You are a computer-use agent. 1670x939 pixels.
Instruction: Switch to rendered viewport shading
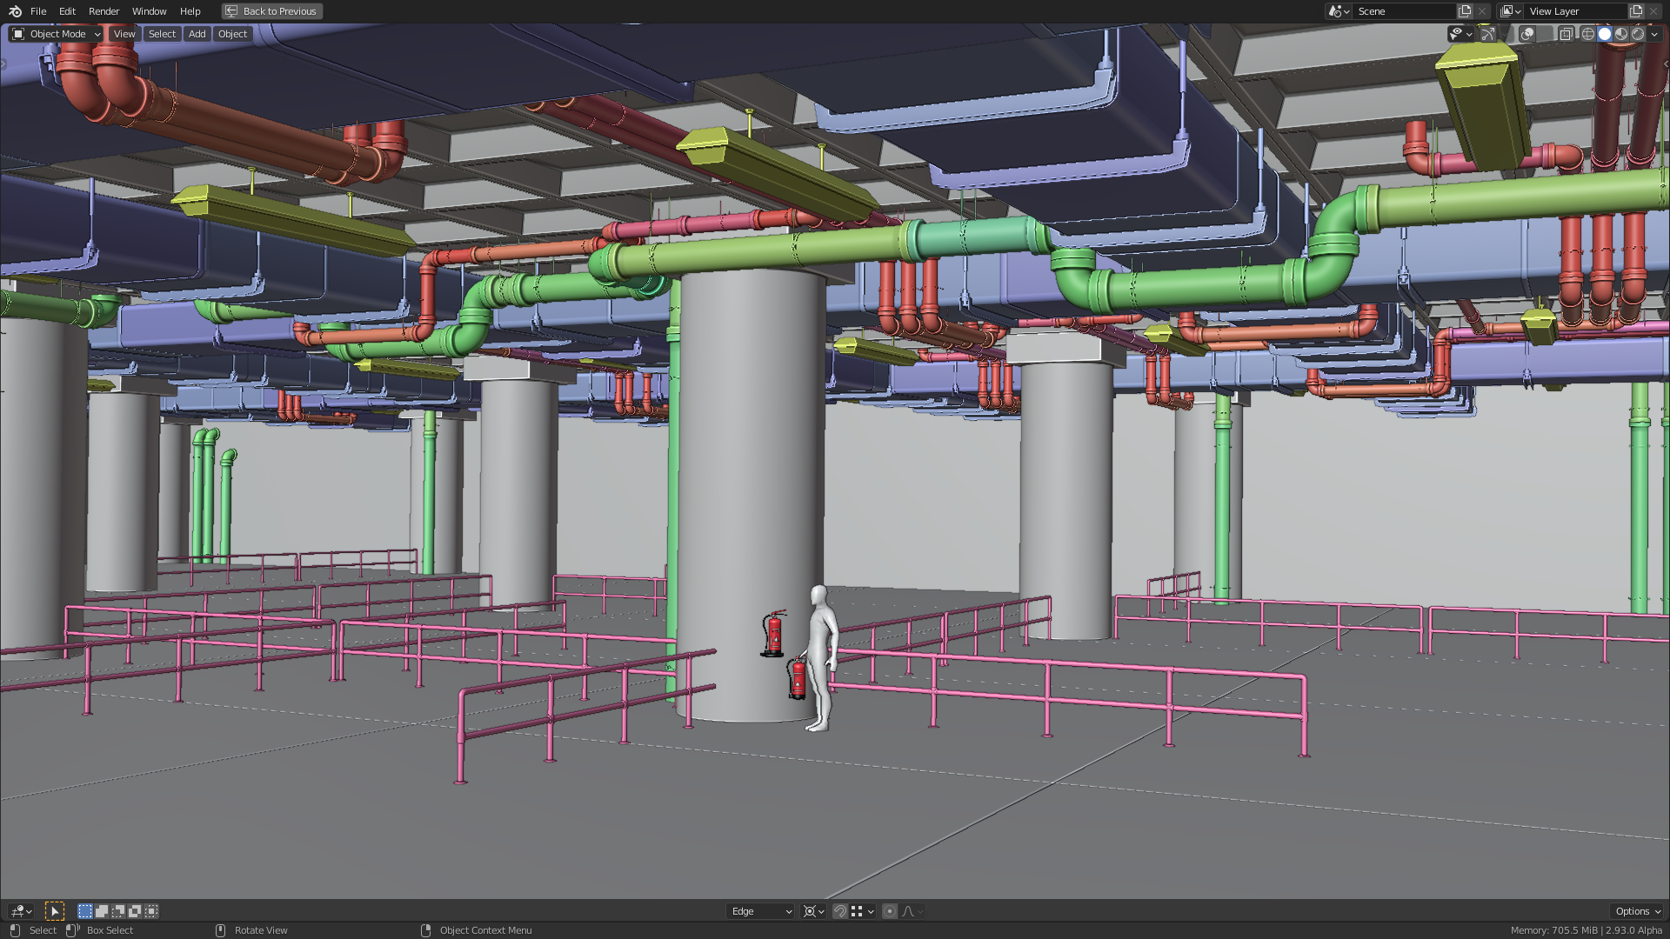click(x=1638, y=34)
